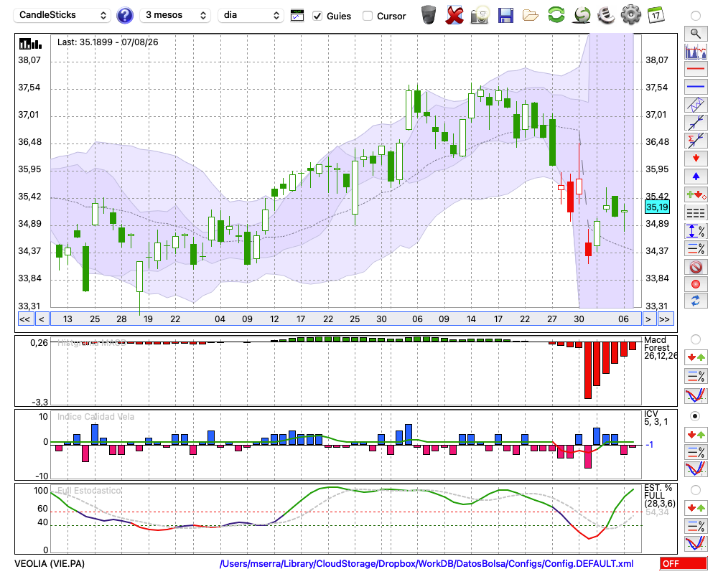Click the green refresh arrows icon
The width and height of the screenshot is (718, 574).
coord(556,14)
